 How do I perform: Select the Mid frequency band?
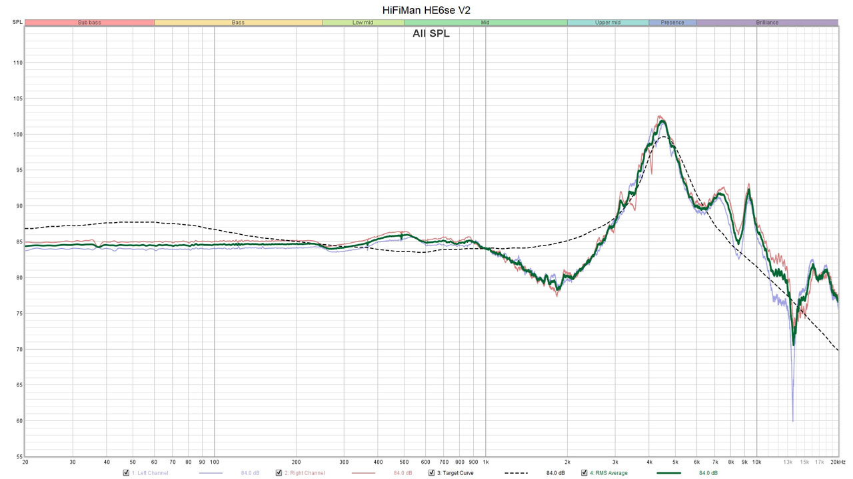point(485,23)
